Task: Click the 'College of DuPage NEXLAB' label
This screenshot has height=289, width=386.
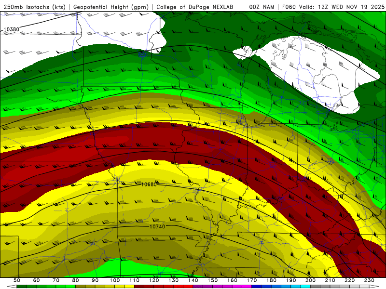Action: pyautogui.click(x=195, y=7)
